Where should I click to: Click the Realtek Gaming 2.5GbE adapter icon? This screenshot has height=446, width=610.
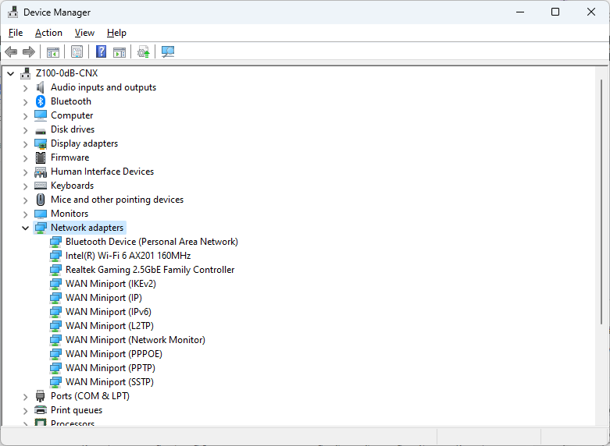55,270
